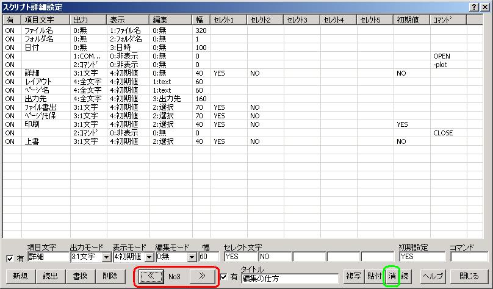Click the 項目文字 column header
The height and width of the screenshot is (289, 493).
46,20
